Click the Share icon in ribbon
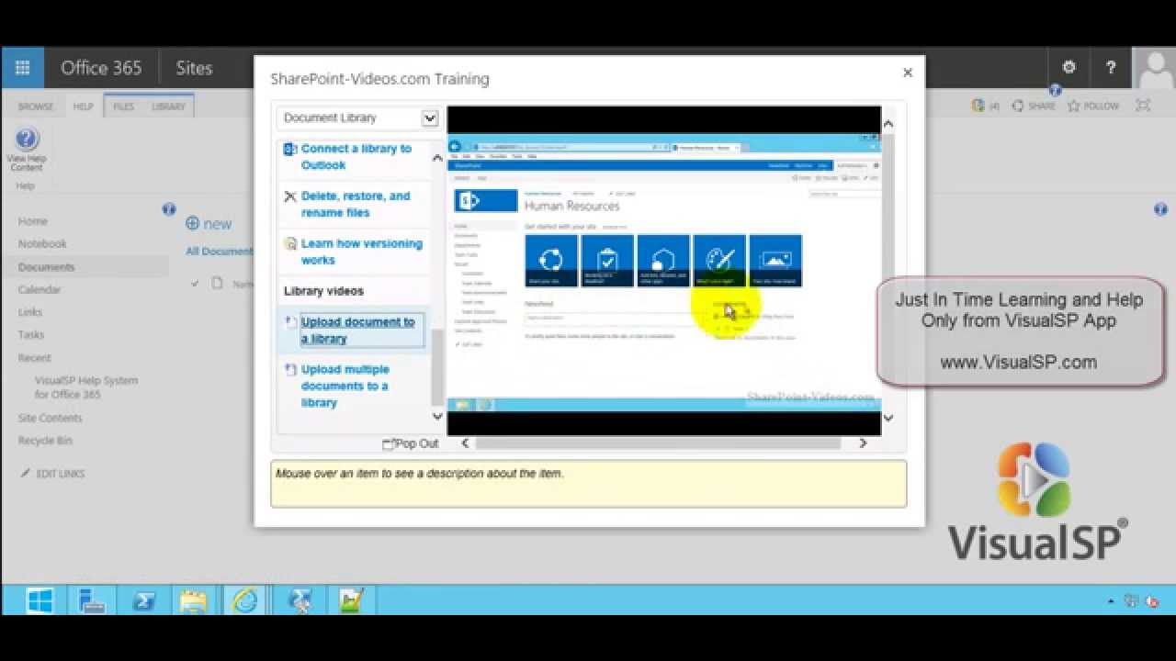 point(1017,106)
